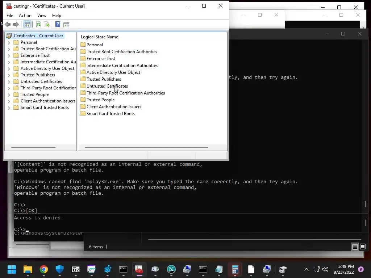Image resolution: width=371 pixels, height=278 pixels.
Task: Expand Active Directory User Object tree node
Action: [9, 68]
